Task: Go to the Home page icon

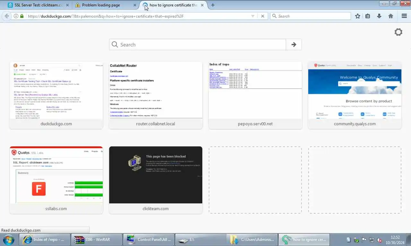Action: (x=391, y=16)
